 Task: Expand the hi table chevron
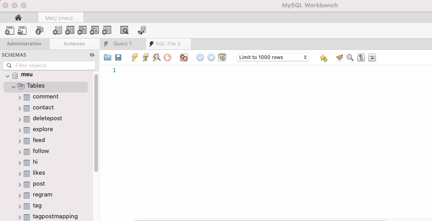pos(20,163)
